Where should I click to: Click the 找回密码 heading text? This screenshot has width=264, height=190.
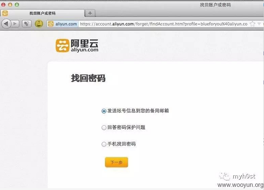click(88, 78)
